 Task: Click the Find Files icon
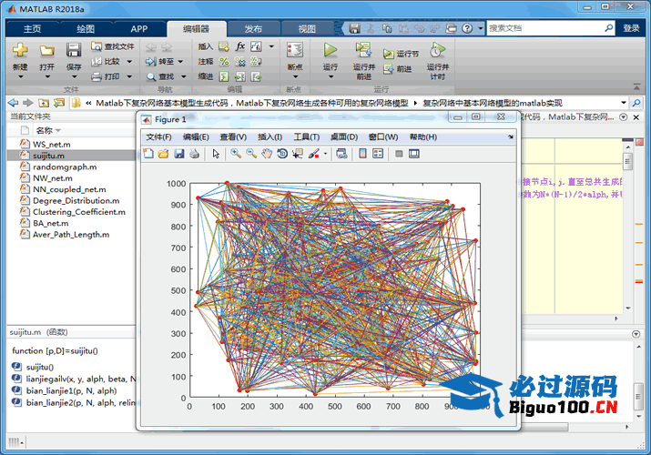coord(97,46)
